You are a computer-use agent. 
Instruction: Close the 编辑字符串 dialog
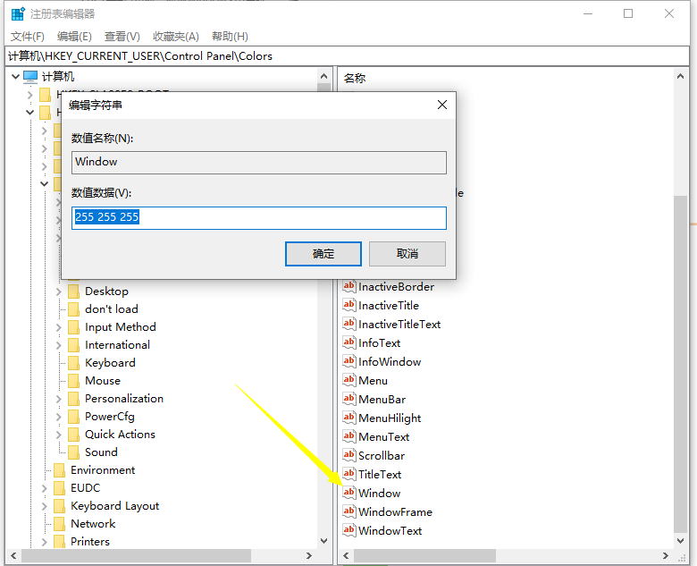pyautogui.click(x=441, y=105)
